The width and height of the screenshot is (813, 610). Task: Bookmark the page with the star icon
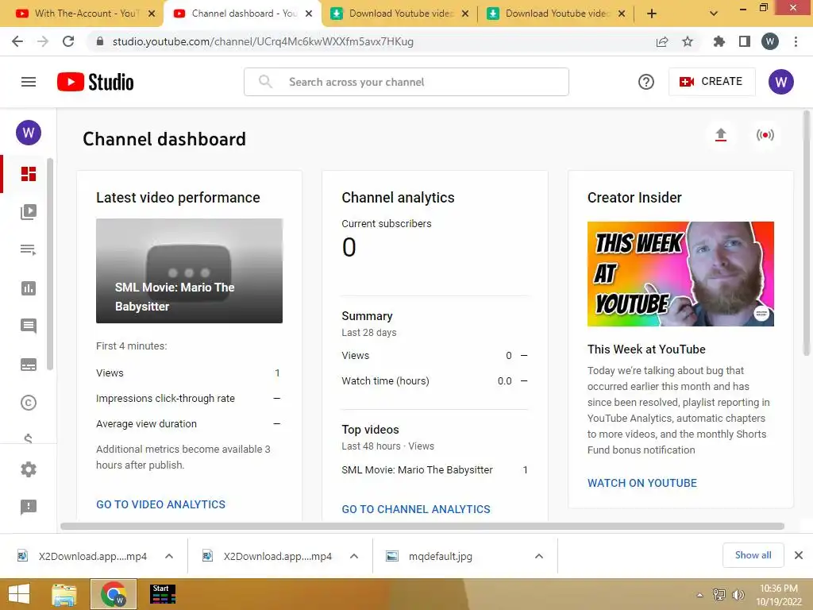688,41
